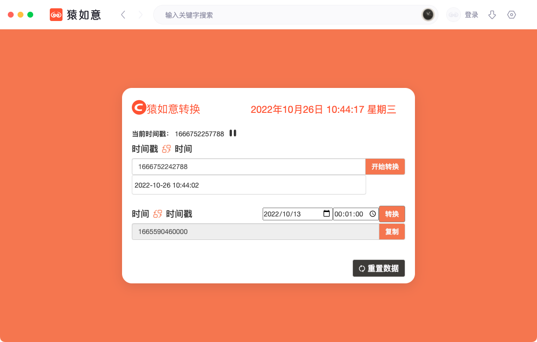
Task: Copy the result with 复制 button
Action: [392, 232]
